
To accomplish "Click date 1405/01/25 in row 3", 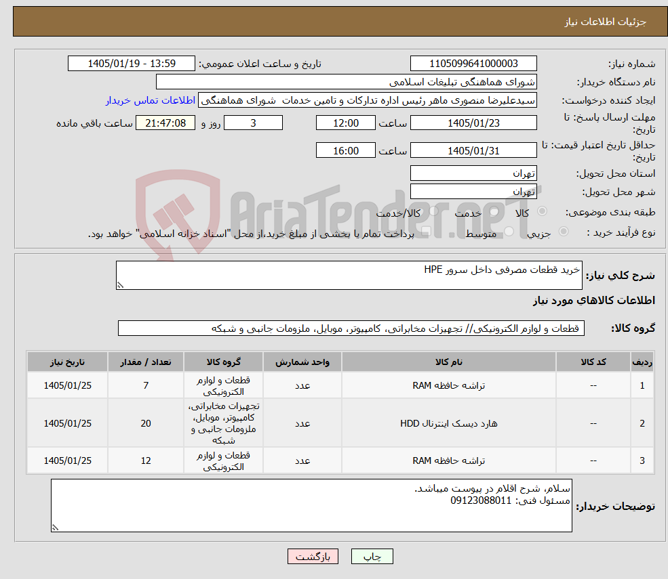I will click(67, 460).
